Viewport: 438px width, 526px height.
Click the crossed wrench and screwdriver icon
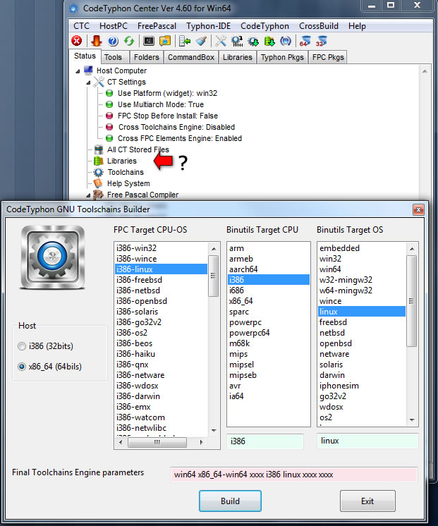click(221, 41)
